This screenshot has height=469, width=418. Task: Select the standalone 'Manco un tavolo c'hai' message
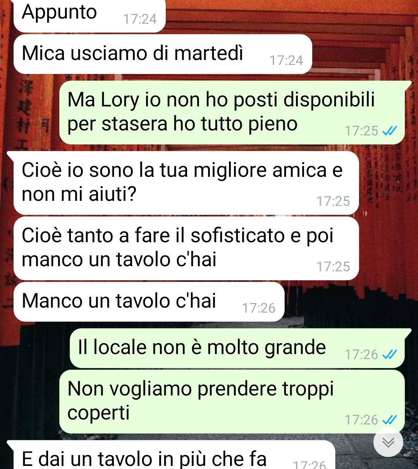pyautogui.click(x=149, y=301)
